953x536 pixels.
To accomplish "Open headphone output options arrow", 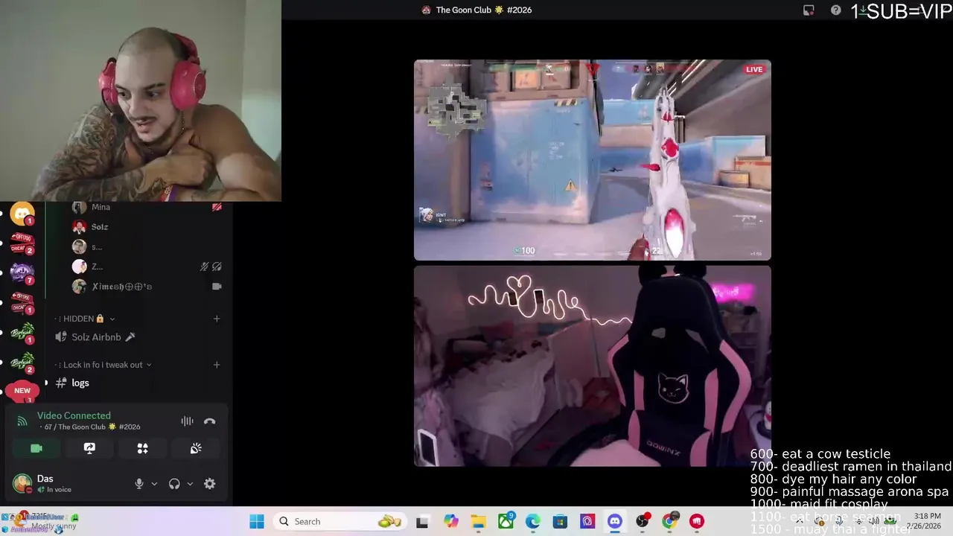I will point(190,484).
